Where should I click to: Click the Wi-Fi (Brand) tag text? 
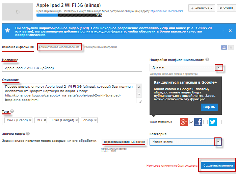click(17, 120)
